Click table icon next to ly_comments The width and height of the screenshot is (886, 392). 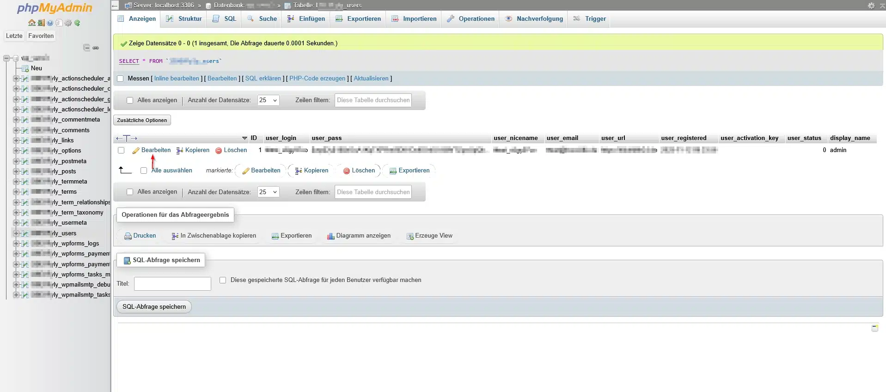25,130
